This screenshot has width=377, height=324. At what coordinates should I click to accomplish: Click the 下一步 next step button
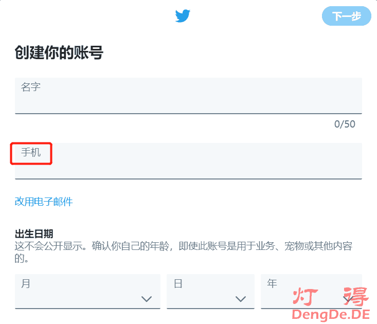tap(347, 16)
